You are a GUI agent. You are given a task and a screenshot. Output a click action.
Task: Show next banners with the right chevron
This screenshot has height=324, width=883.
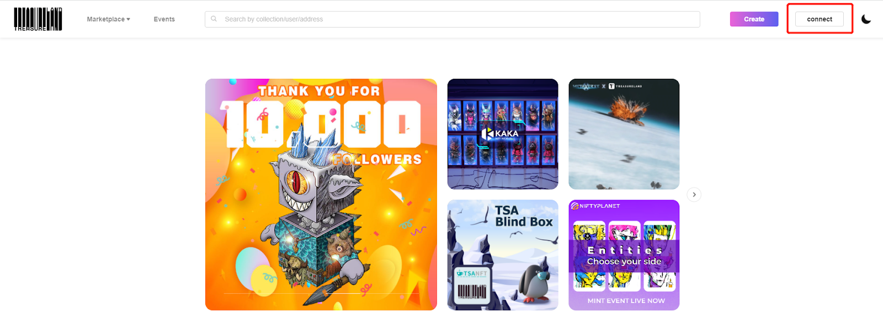694,195
